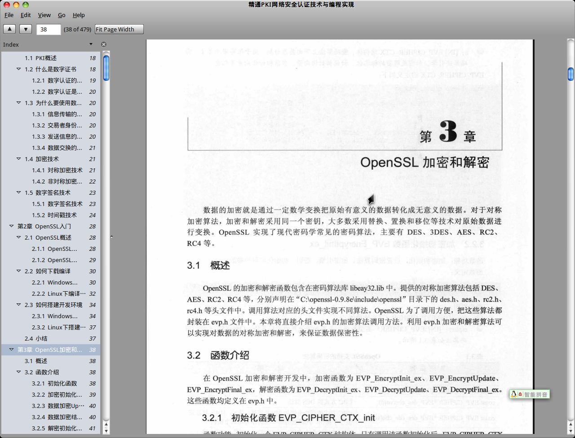This screenshot has height=438, width=575.
Task: Collapse the 2.3 如何搭建开发环境 section
Action: tap(18, 305)
